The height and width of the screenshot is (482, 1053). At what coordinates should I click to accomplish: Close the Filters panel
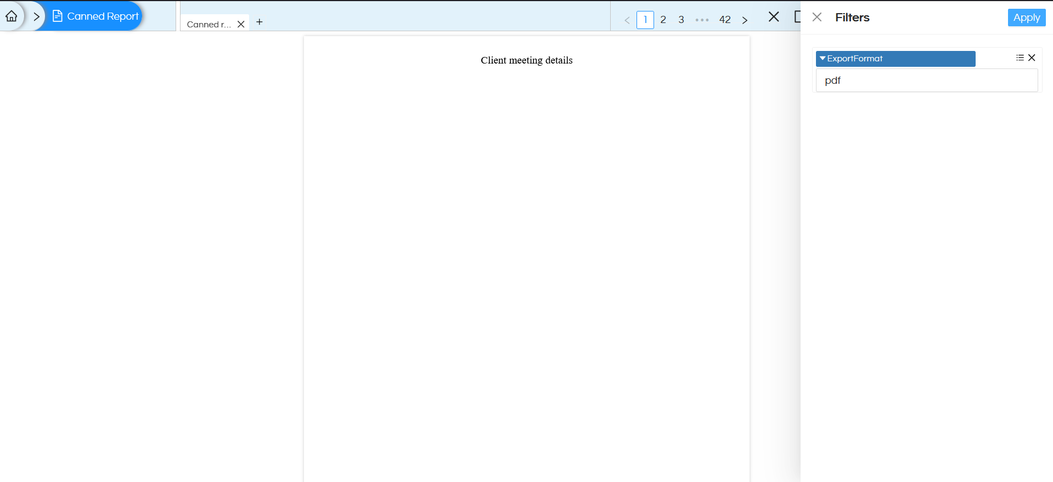817,17
